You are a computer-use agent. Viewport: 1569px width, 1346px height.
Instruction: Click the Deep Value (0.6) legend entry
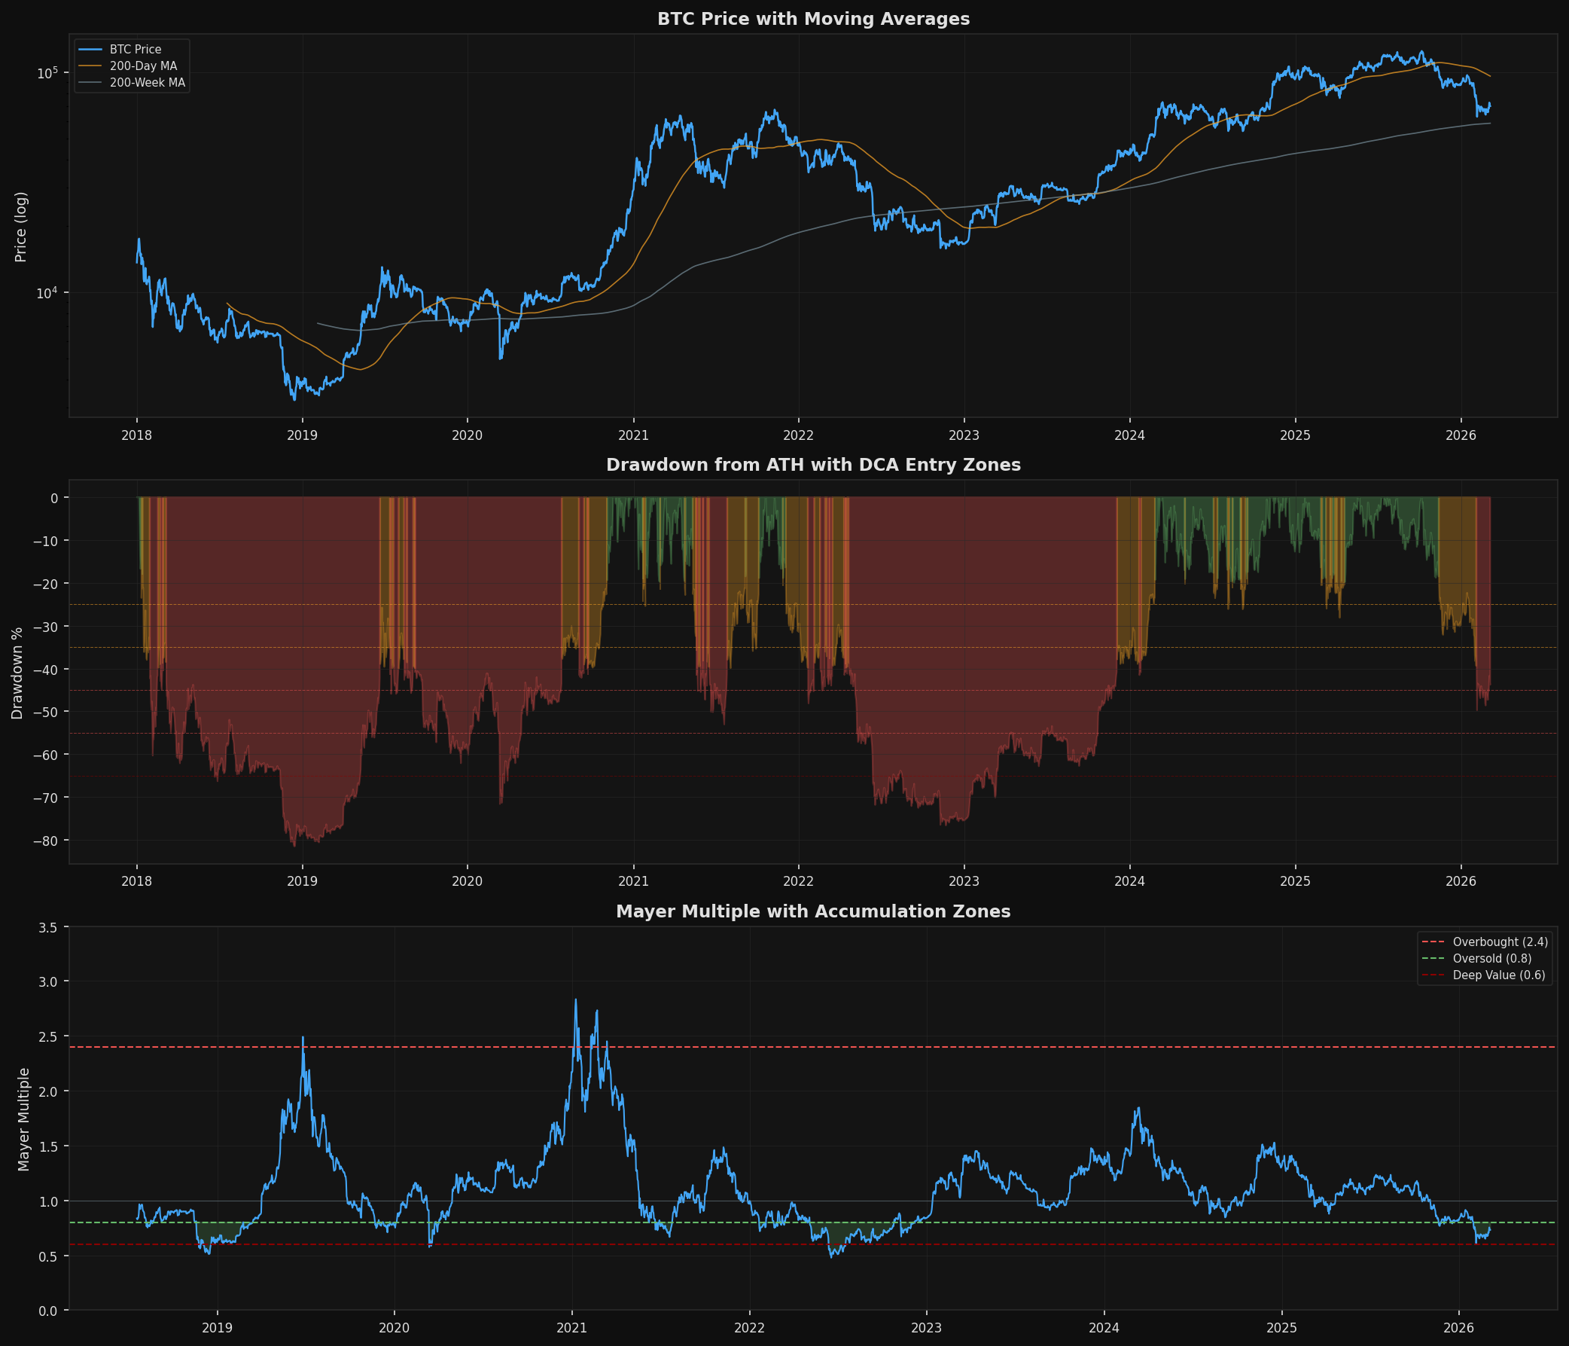[1497, 975]
